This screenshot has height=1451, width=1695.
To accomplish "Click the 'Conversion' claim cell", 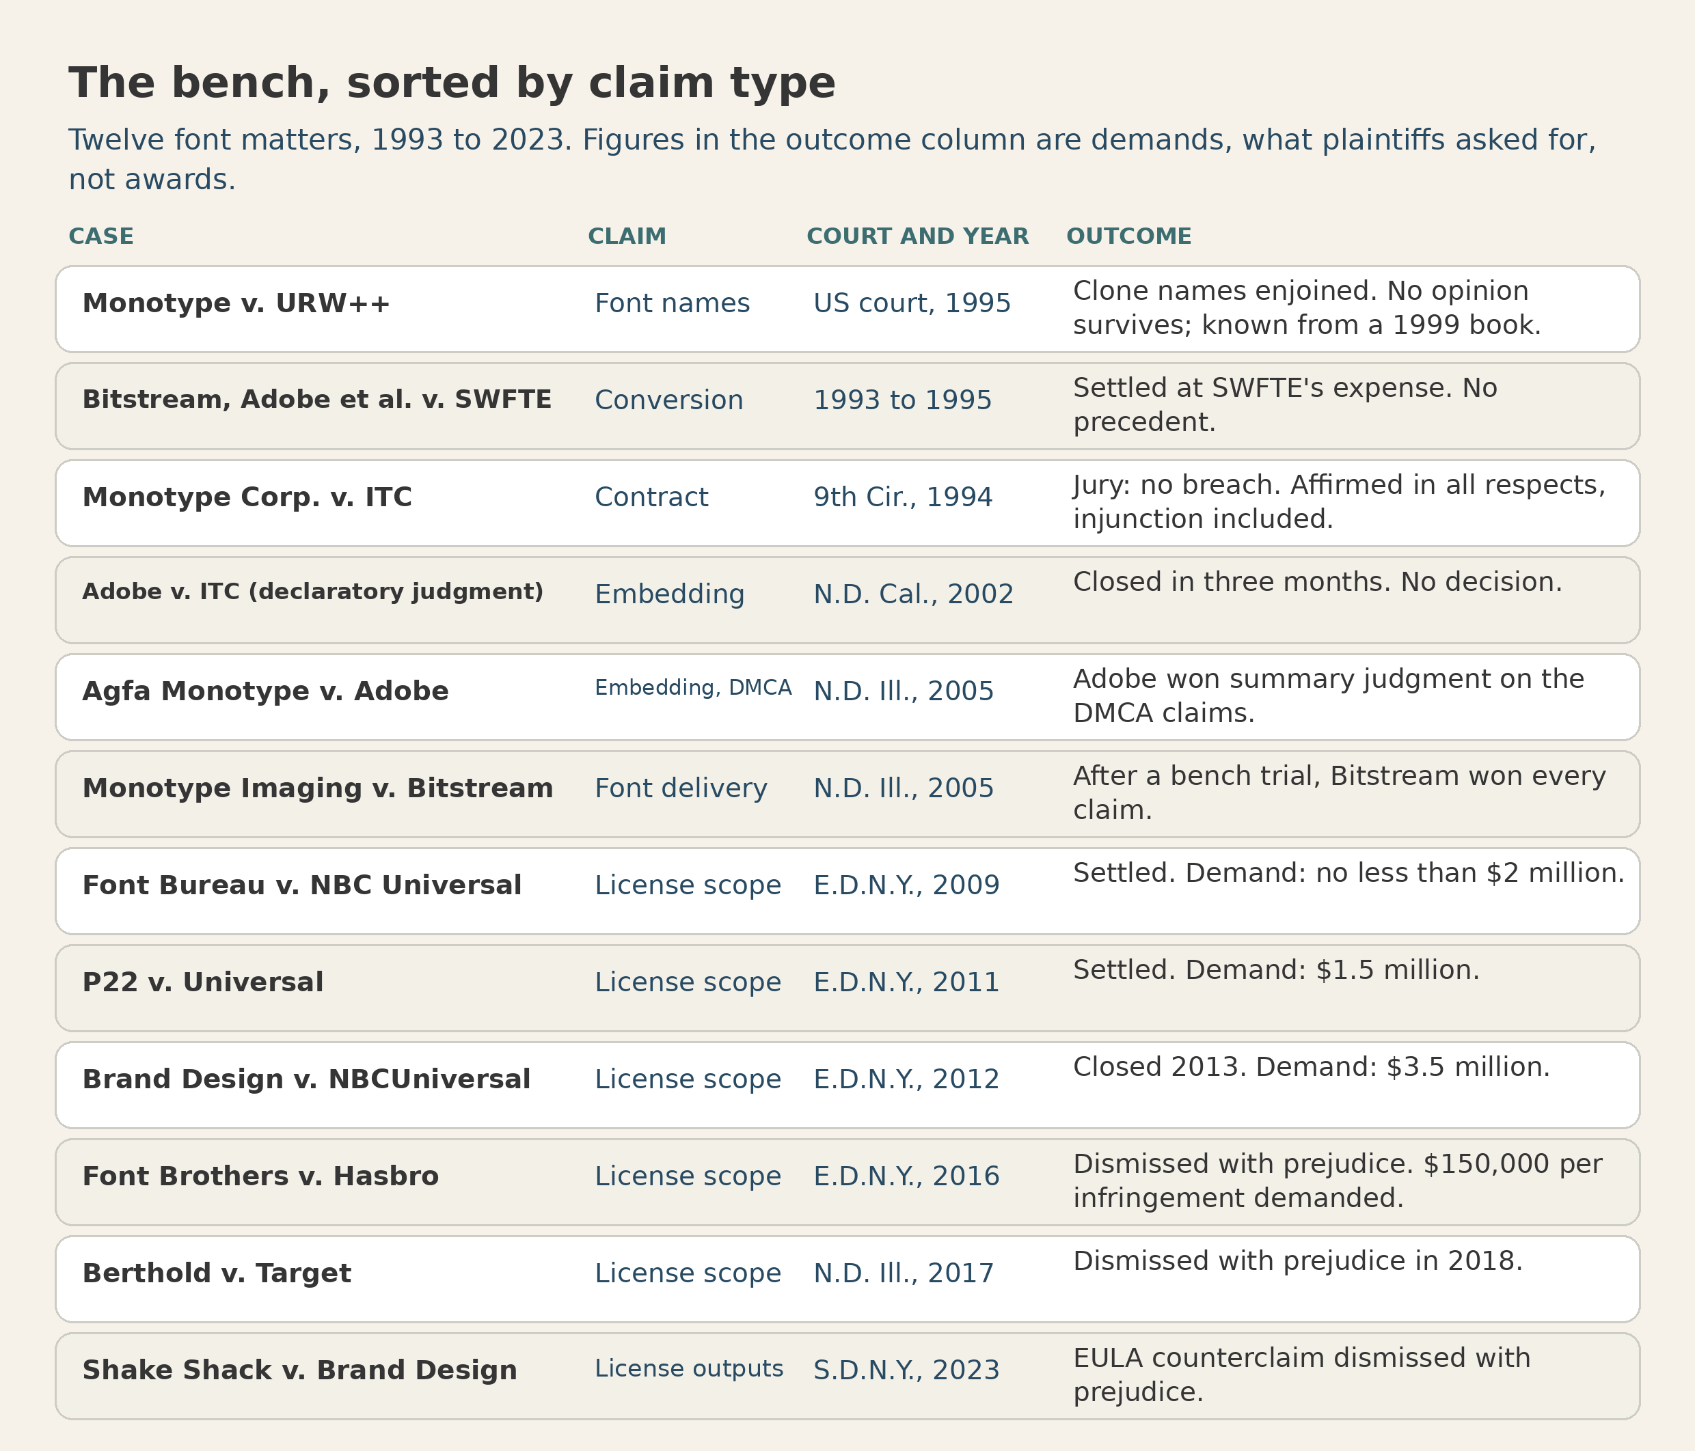I will tap(669, 400).
